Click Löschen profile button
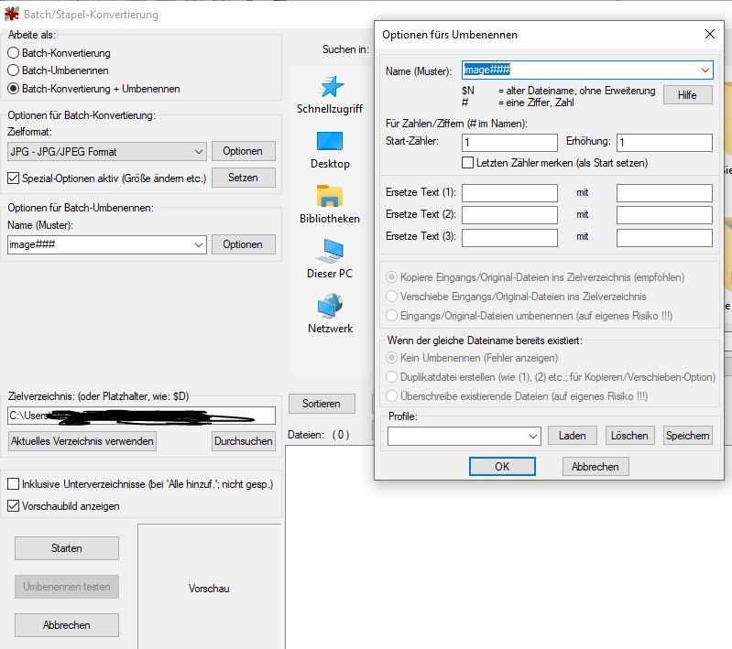 click(629, 436)
